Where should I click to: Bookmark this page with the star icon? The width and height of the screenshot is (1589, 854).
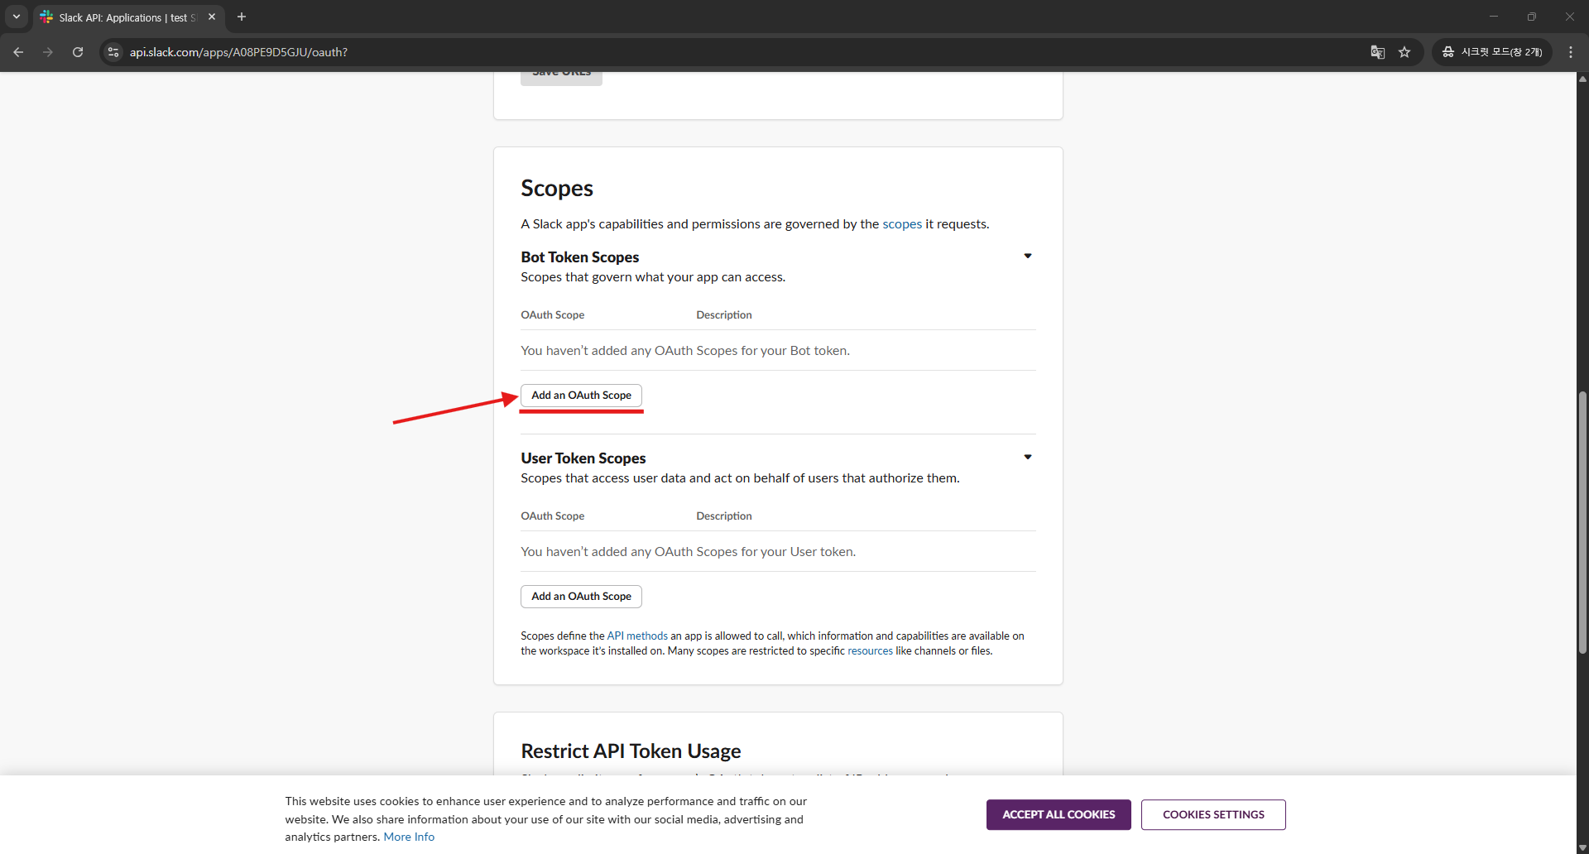click(1404, 52)
